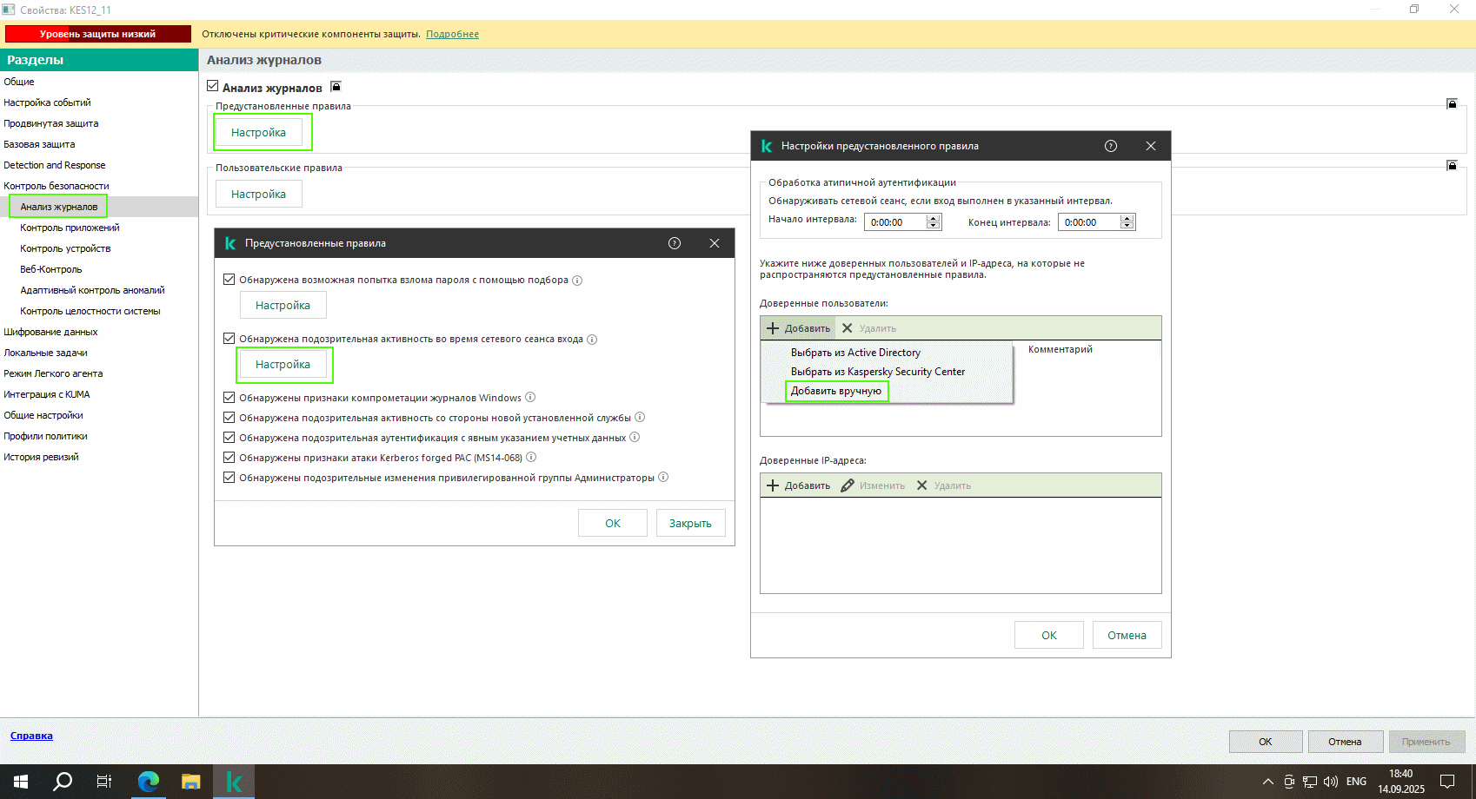Click Добавить plus icon under Доверенные IP-адреса
The height and width of the screenshot is (799, 1476).
click(773, 485)
